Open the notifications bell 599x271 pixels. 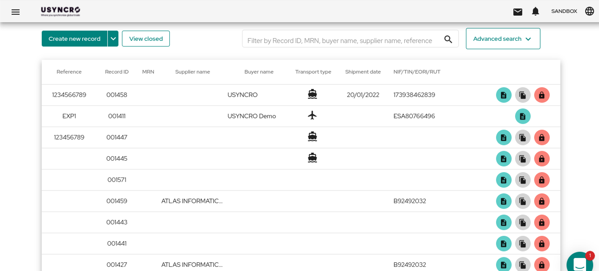click(536, 11)
